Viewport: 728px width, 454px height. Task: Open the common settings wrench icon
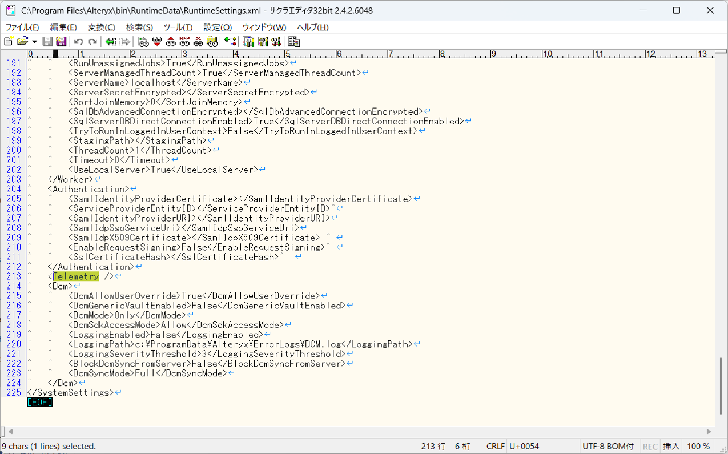click(x=276, y=41)
